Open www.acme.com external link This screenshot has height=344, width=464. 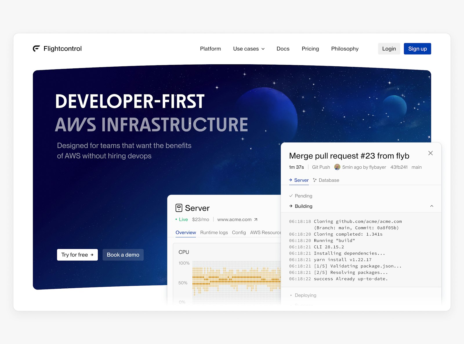(x=237, y=219)
